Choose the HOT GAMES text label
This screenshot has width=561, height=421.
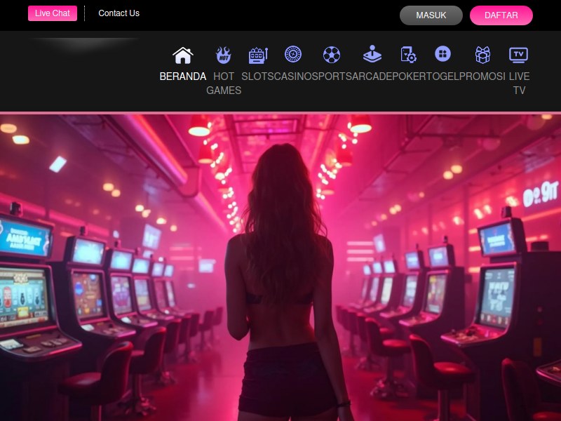pos(224,83)
